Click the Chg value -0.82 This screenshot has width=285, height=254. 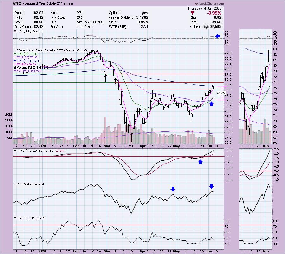(x=217, y=17)
